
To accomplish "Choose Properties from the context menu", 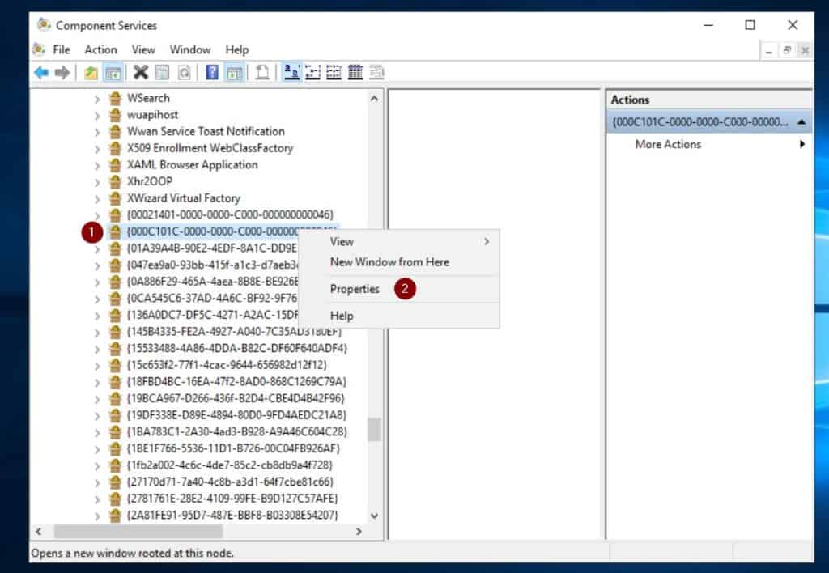I will [400, 289].
